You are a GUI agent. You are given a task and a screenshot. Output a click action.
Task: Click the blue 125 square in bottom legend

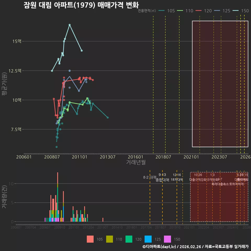[x=148, y=239]
